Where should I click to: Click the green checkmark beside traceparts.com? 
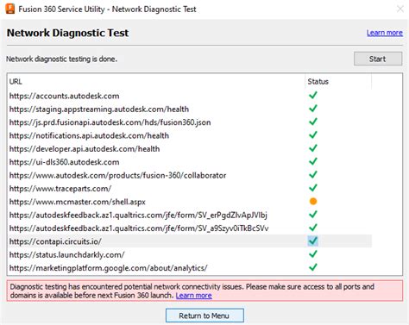point(313,188)
